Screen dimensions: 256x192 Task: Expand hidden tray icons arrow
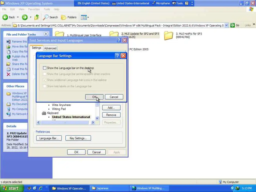(232, 188)
